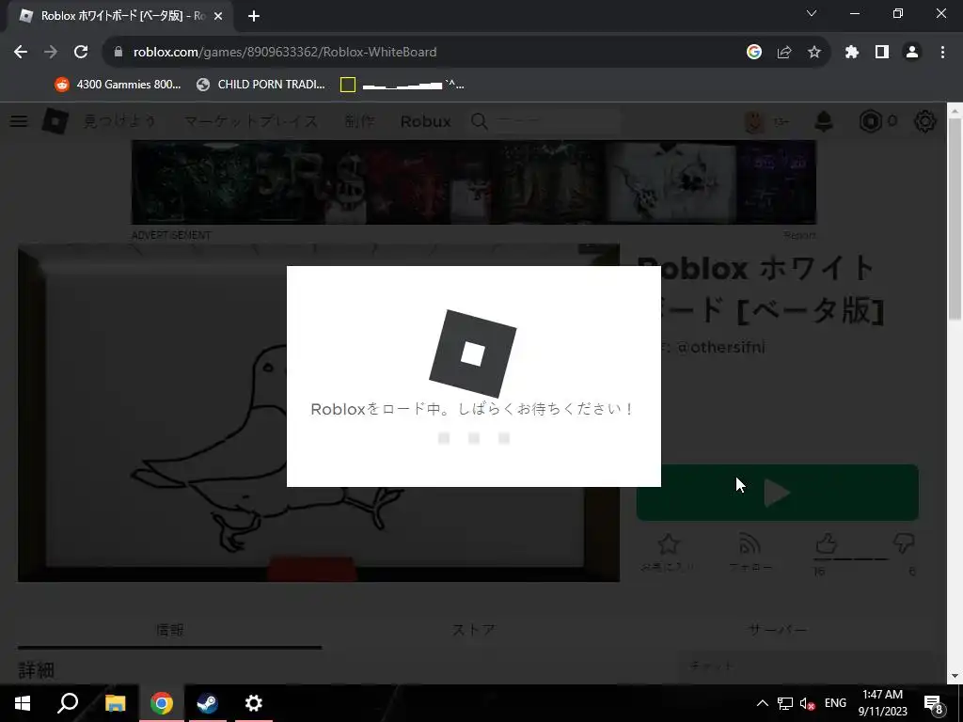Click the advertisement banner
The height and width of the screenshot is (722, 963).
[474, 181]
